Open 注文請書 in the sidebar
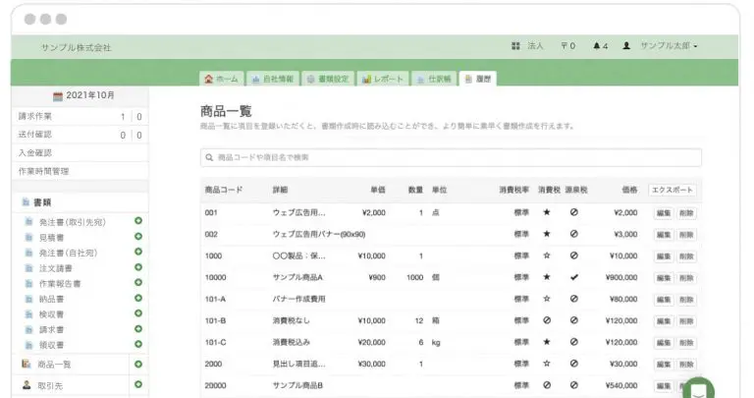The height and width of the screenshot is (398, 754). [x=55, y=268]
